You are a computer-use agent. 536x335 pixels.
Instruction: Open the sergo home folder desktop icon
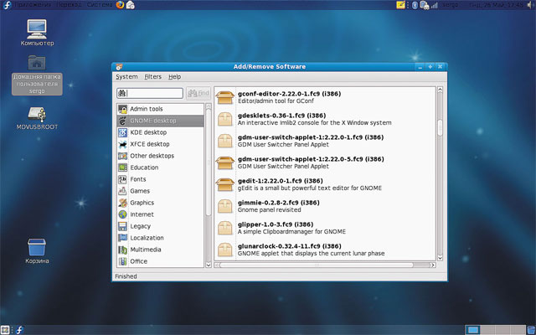[37, 63]
